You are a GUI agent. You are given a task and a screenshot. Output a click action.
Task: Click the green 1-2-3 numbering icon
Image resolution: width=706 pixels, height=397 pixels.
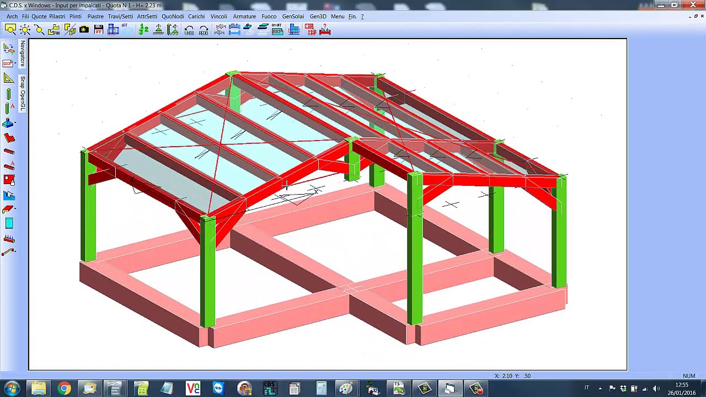(143, 30)
